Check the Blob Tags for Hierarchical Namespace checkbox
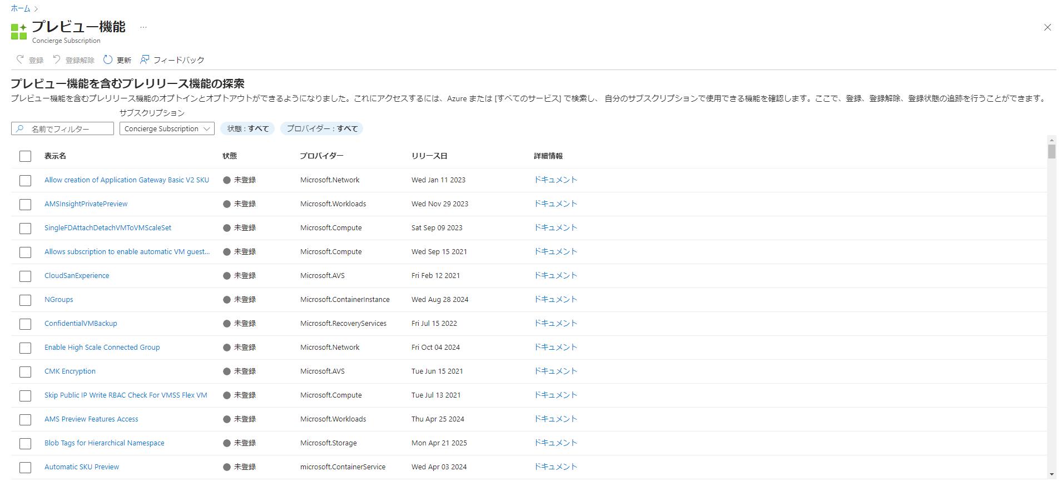The image size is (1061, 481). pyautogui.click(x=26, y=444)
